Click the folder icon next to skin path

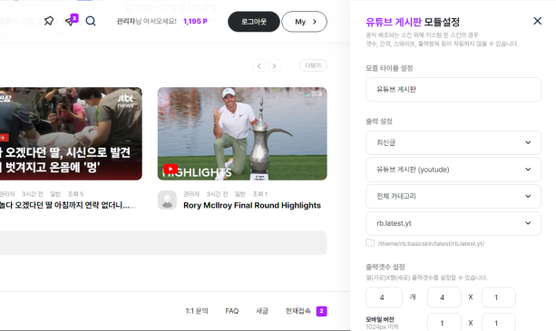coord(370,243)
